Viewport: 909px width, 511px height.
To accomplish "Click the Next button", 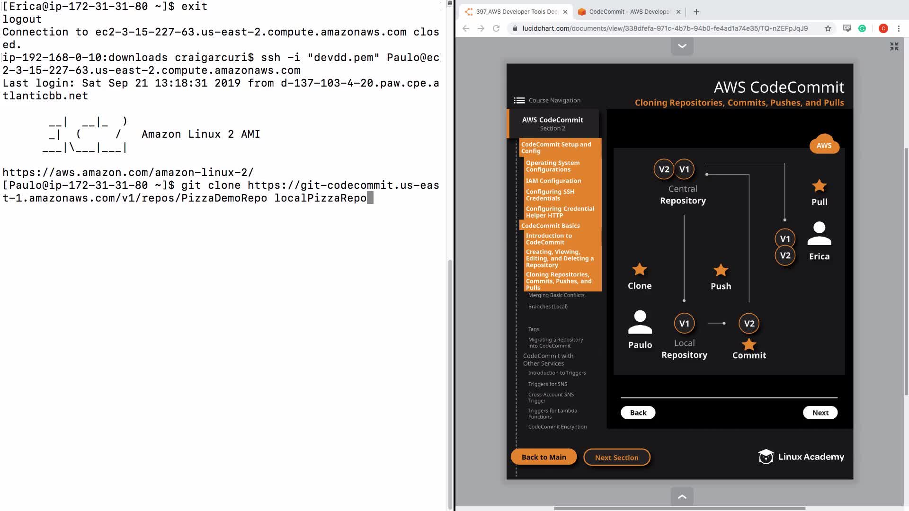I will [x=820, y=413].
